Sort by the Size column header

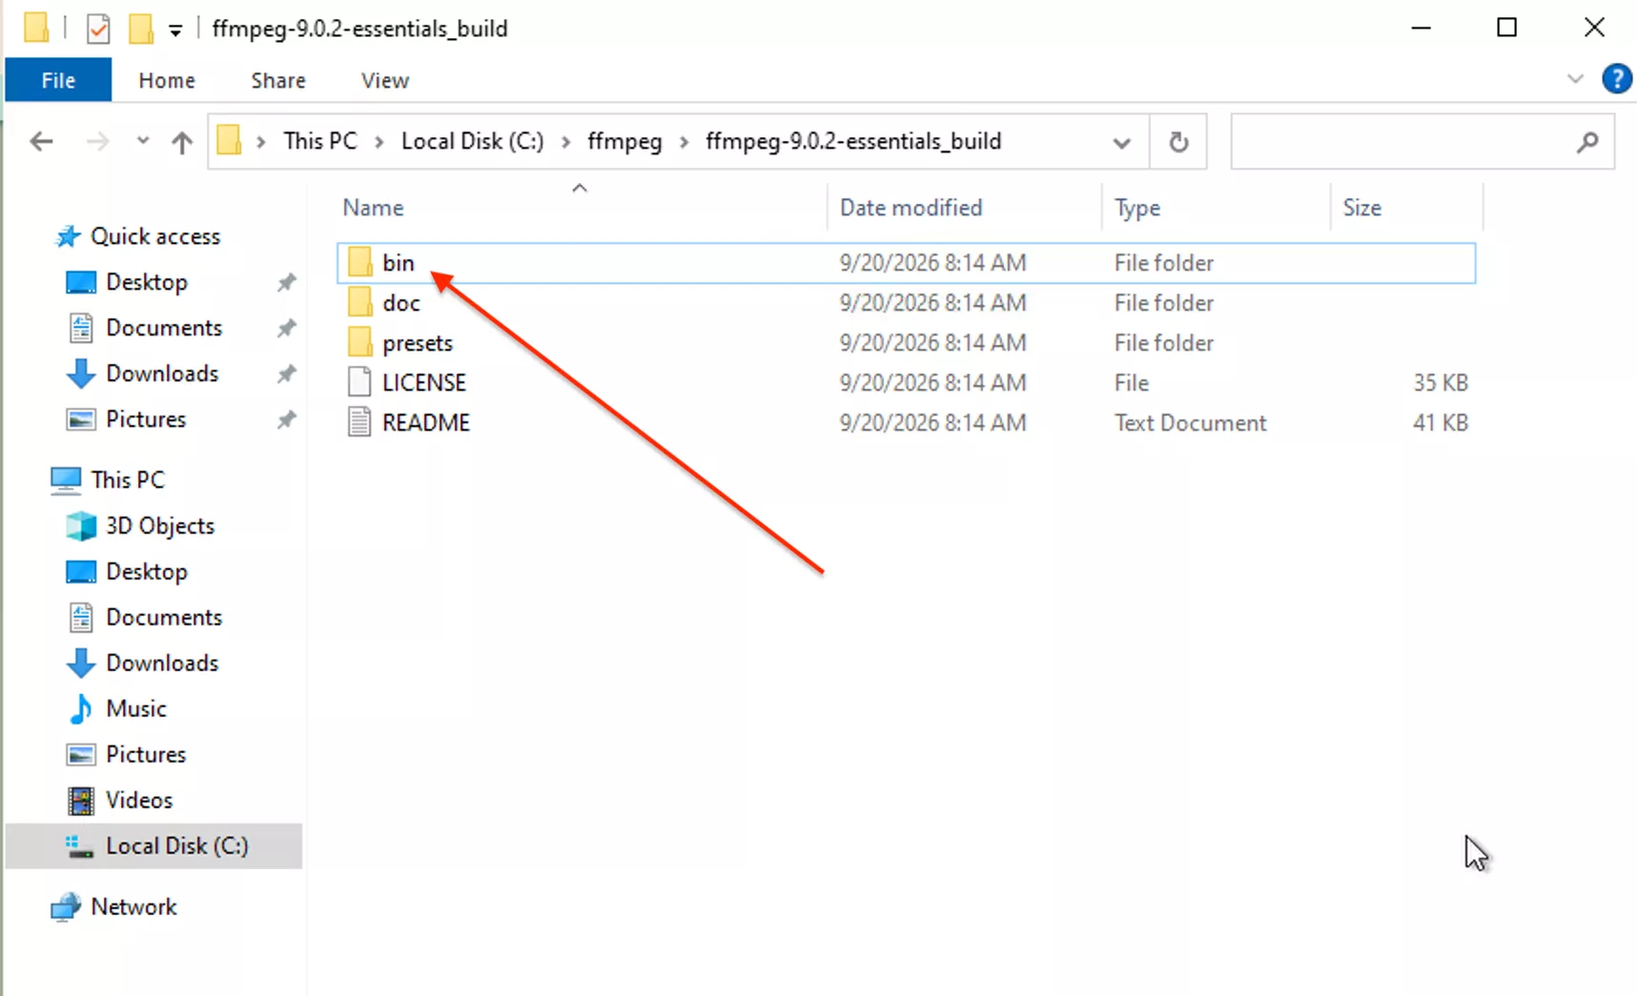click(1361, 208)
